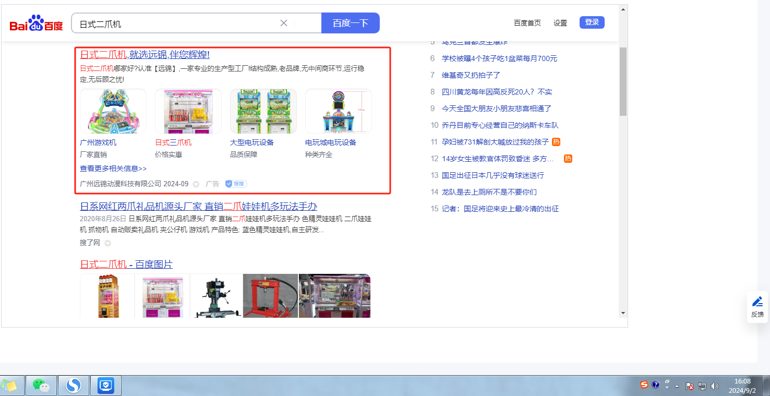770x396 pixels.
Task: Open Sogou browser from the taskbar
Action: [74, 386]
